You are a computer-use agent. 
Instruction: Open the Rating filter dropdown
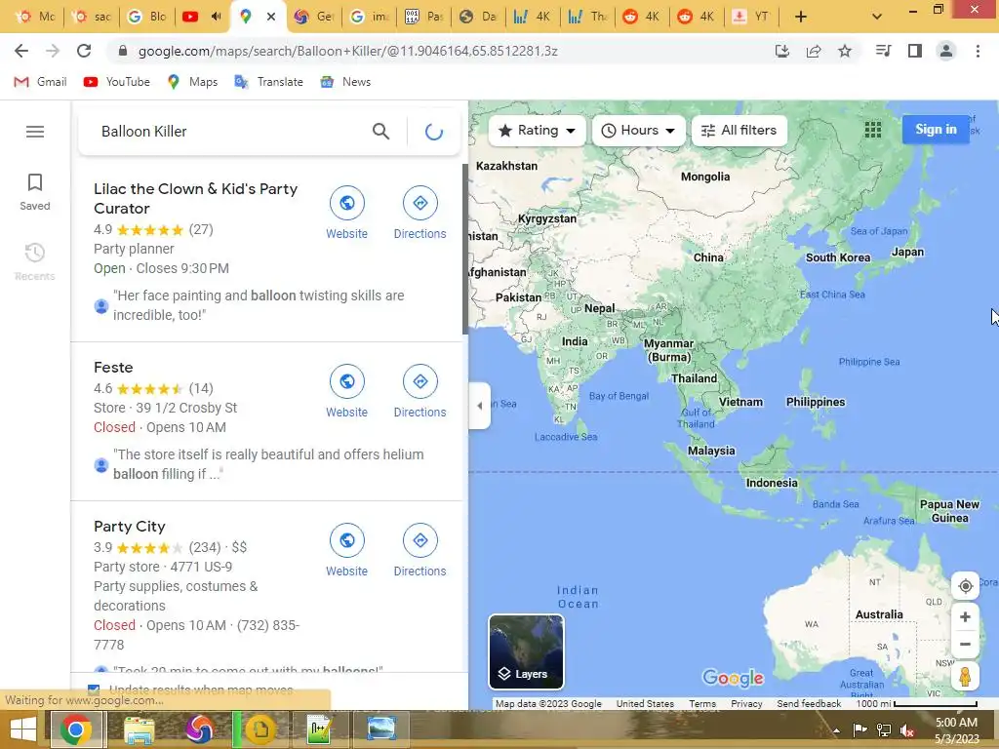[x=538, y=131]
